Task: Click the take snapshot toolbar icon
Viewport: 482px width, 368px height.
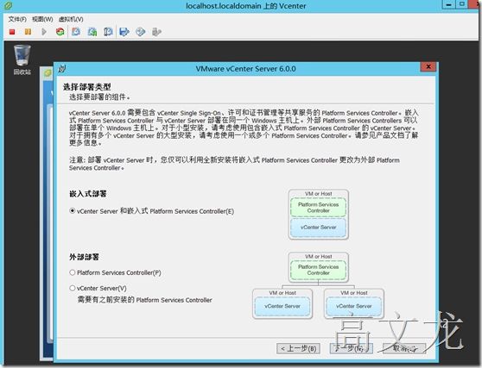Action: (x=76, y=32)
